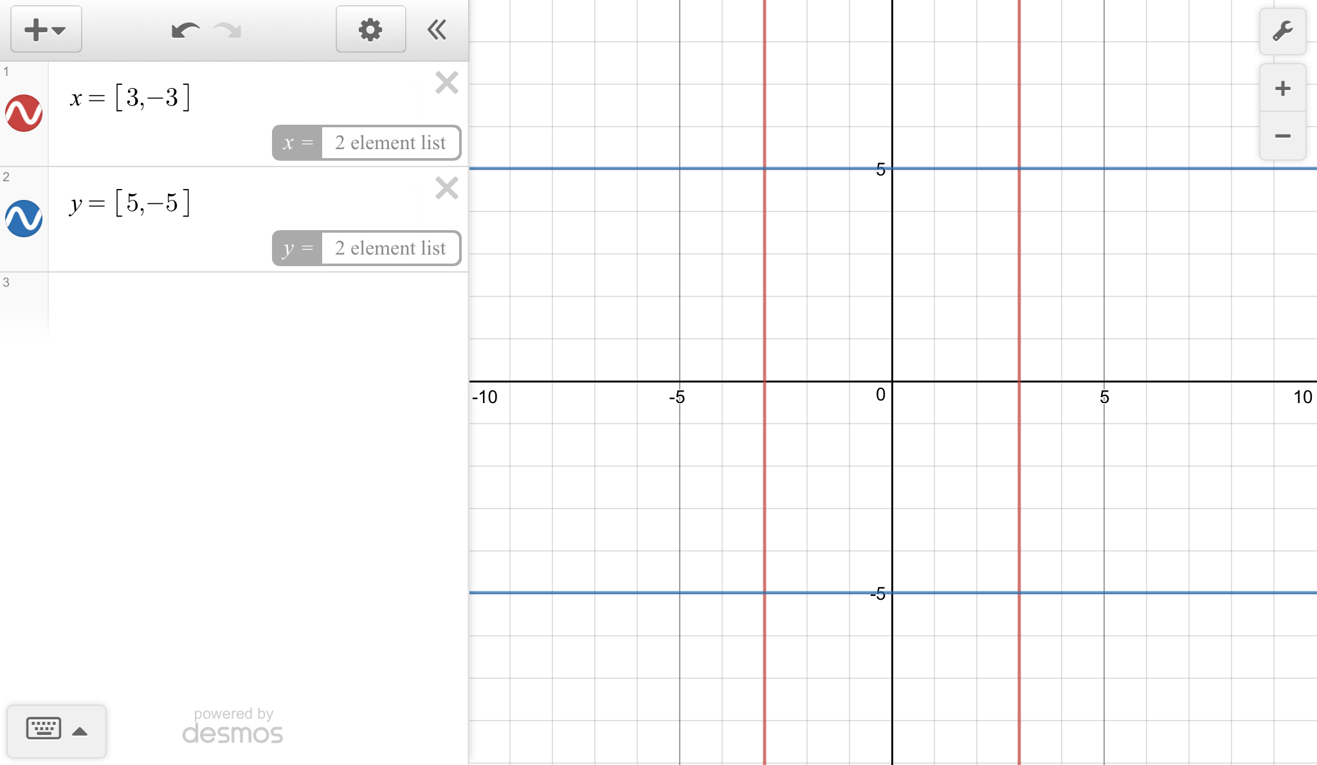Click the x 2 element list result
Image resolution: width=1317 pixels, height=765 pixels.
390,143
